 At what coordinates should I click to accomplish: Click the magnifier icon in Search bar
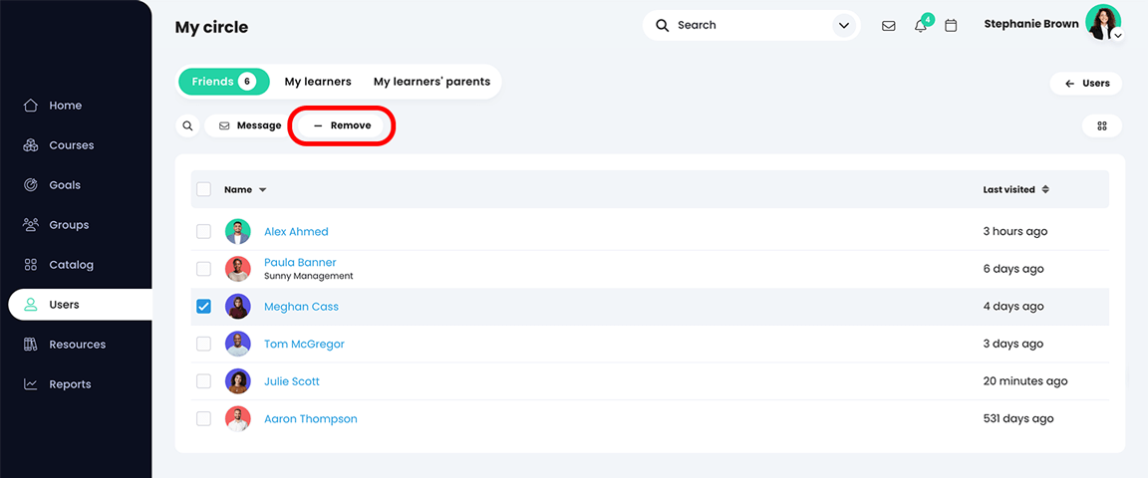pyautogui.click(x=662, y=26)
